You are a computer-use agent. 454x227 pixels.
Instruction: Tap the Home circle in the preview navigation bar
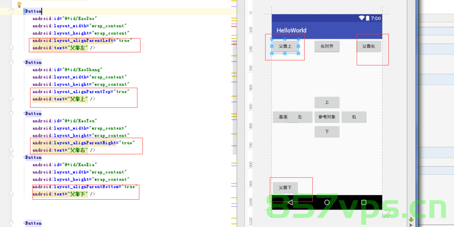pyautogui.click(x=327, y=202)
